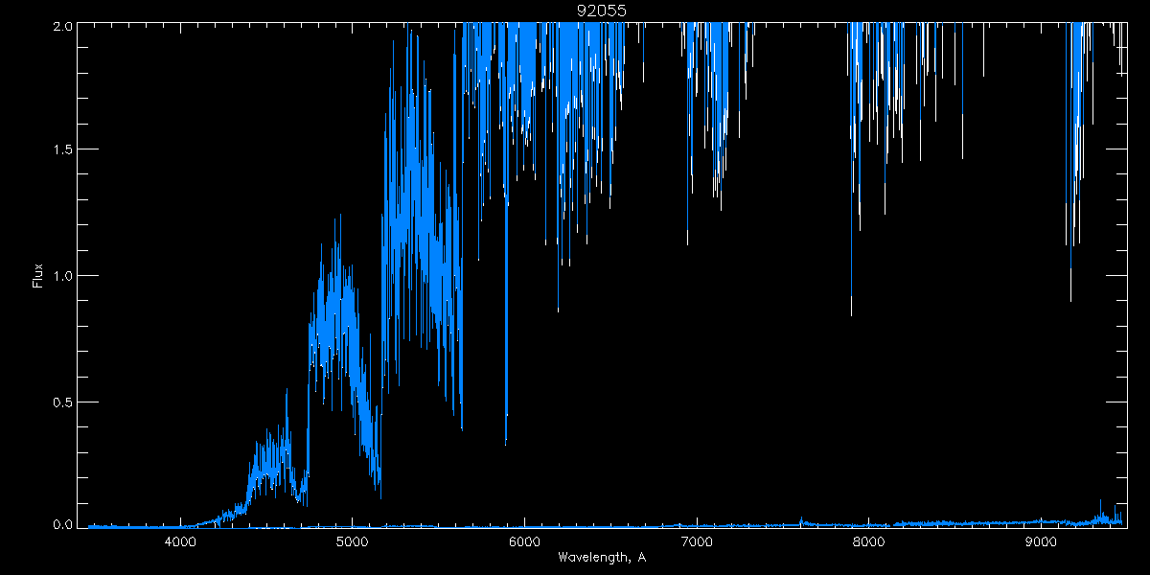Click the x-axis tick label 7000

tap(696, 542)
